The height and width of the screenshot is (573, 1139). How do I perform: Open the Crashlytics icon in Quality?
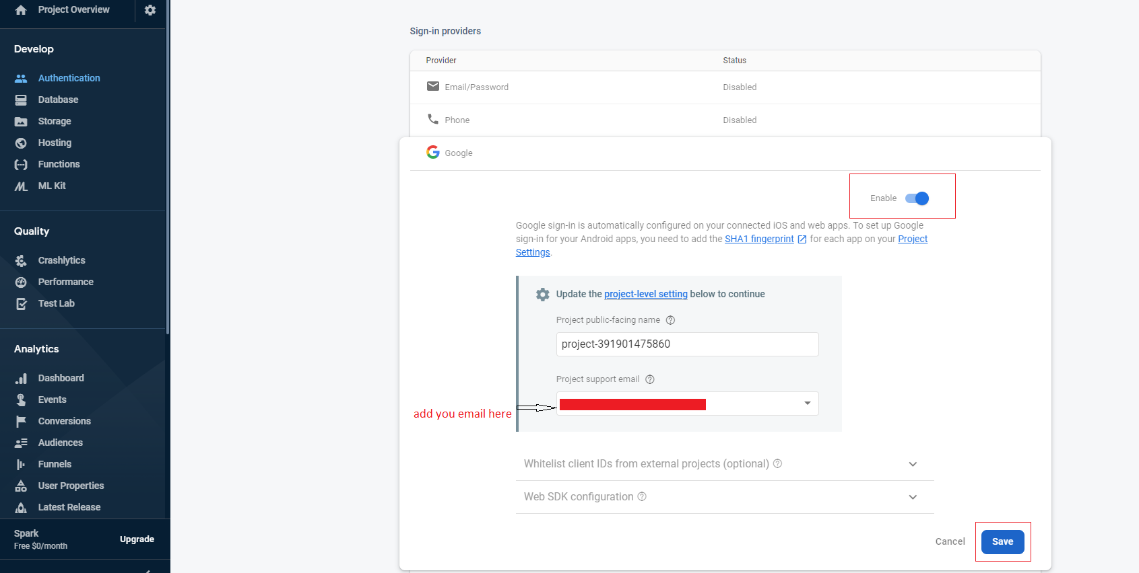tap(21, 260)
